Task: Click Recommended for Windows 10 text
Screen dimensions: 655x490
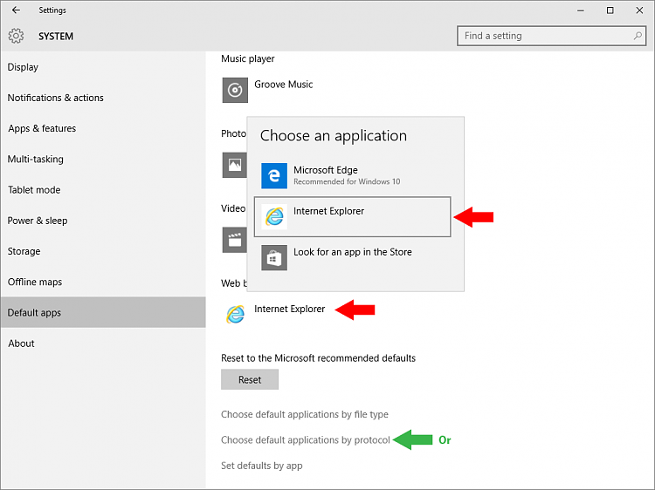Action: point(347,181)
